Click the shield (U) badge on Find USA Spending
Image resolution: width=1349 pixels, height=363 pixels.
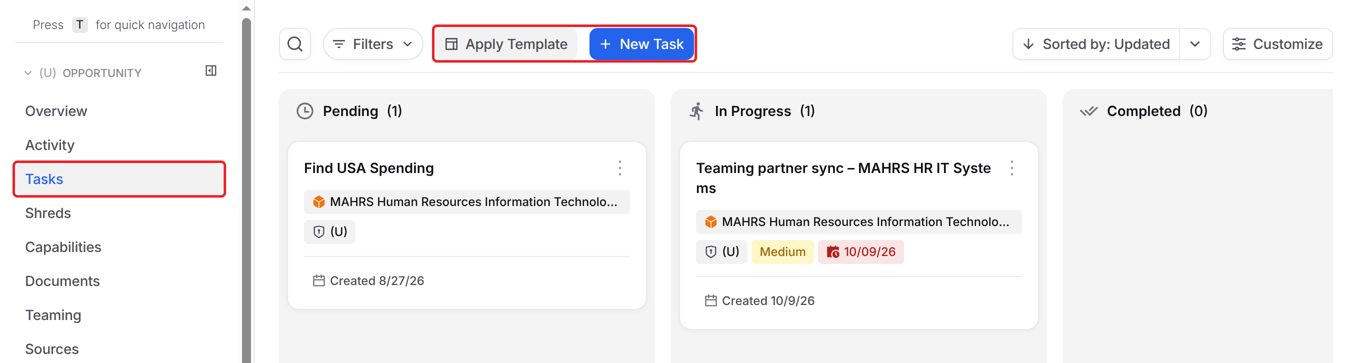[329, 232]
